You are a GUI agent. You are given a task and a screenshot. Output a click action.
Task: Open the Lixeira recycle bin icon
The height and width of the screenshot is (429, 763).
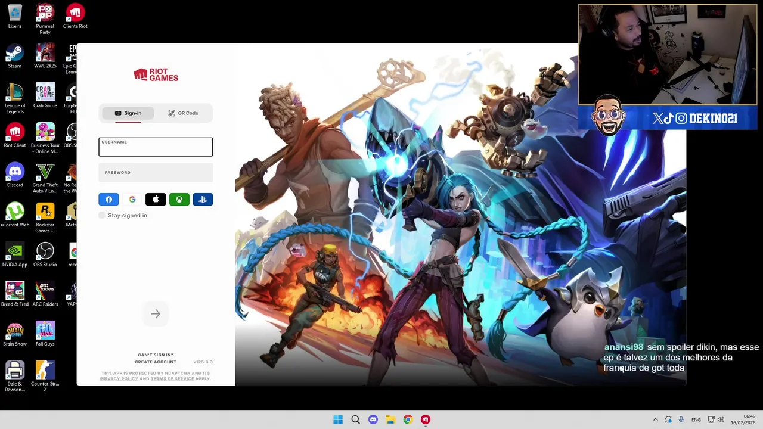click(15, 17)
